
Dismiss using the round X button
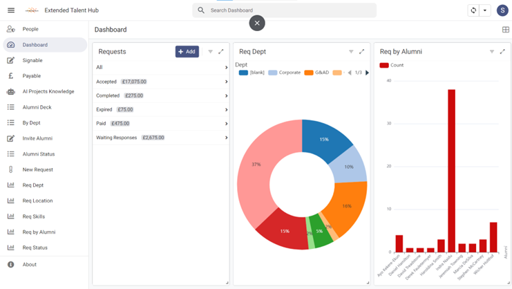(x=257, y=23)
